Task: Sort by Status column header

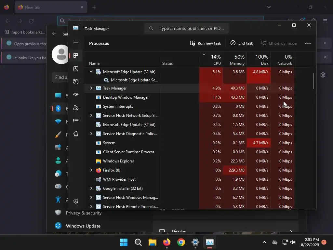Action: coord(180,60)
